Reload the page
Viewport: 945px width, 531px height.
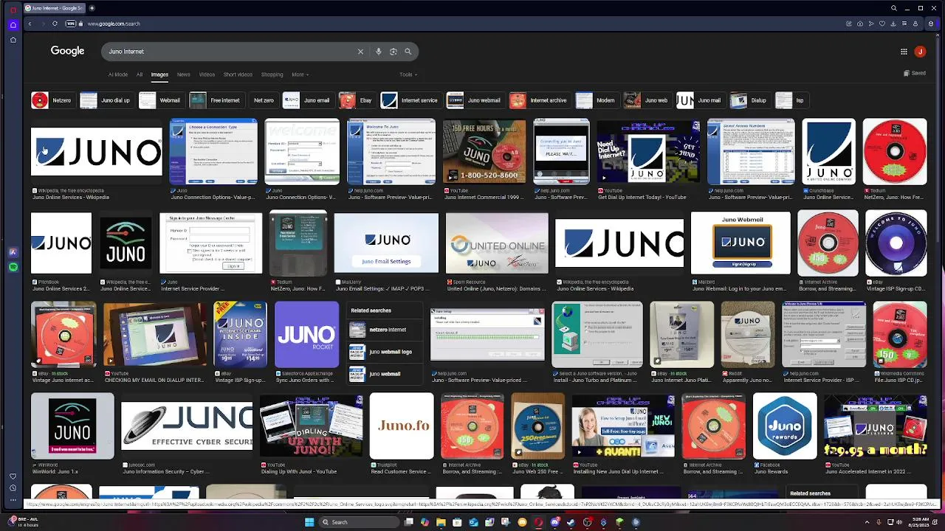click(x=55, y=24)
